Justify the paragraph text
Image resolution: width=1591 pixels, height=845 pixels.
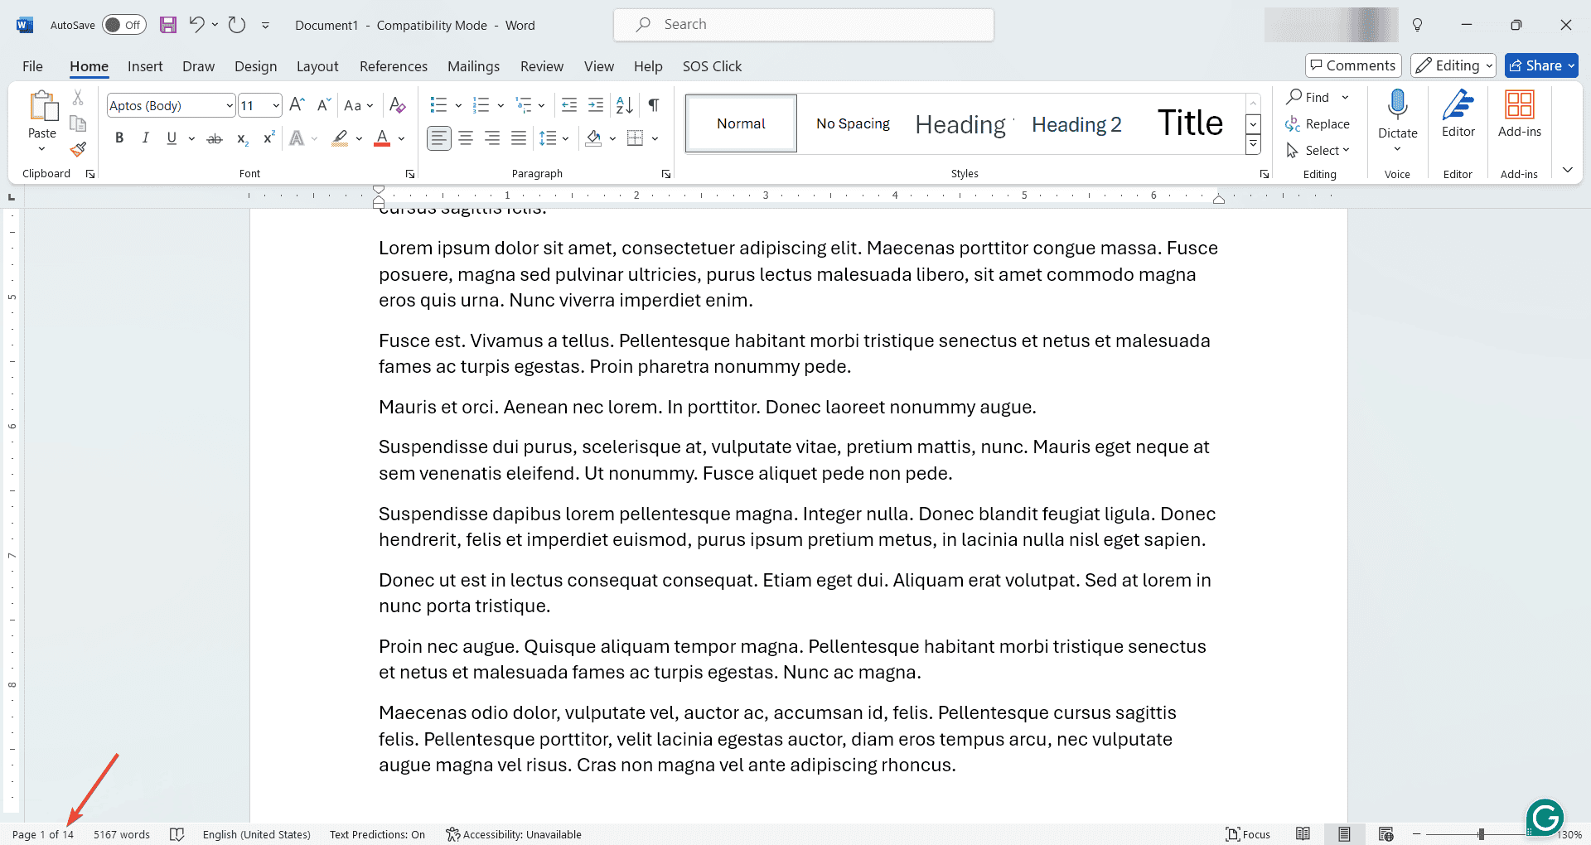519,138
